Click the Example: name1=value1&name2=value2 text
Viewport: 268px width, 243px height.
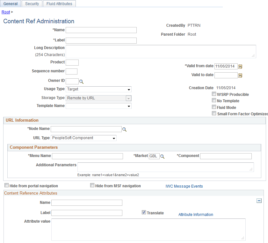(x=108, y=175)
